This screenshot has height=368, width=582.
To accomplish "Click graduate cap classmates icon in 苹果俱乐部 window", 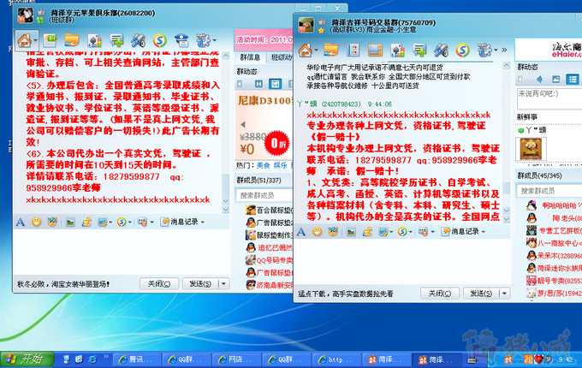I will [181, 40].
